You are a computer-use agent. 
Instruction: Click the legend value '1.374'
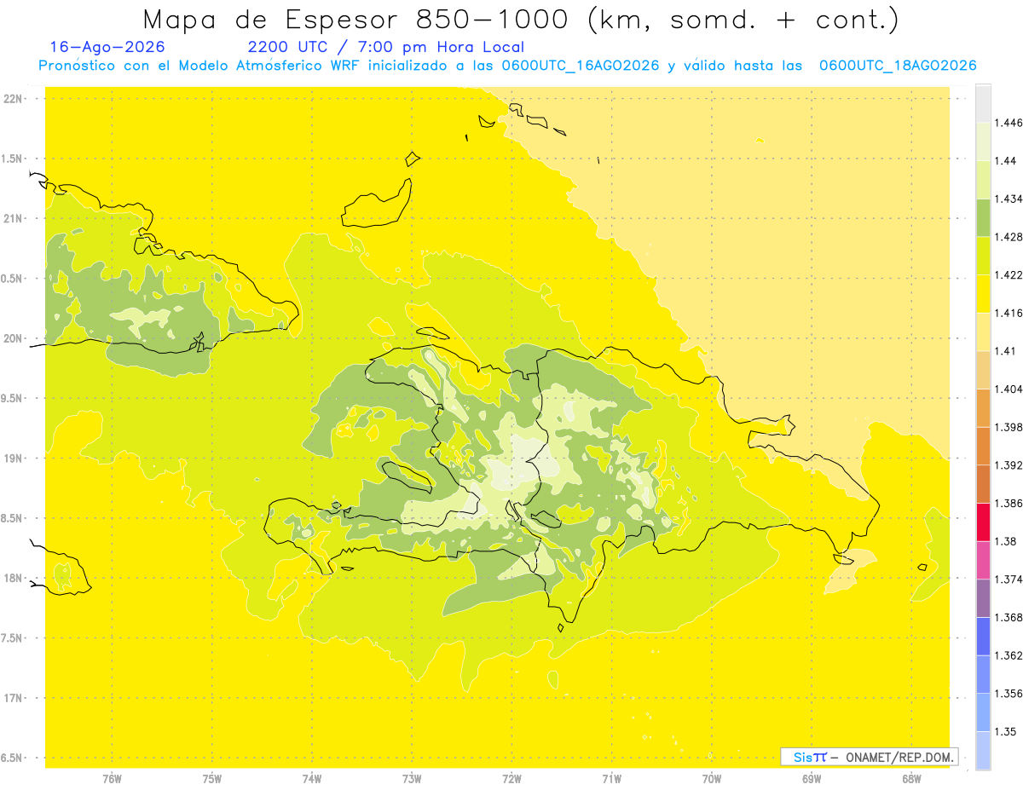[x=1009, y=580]
